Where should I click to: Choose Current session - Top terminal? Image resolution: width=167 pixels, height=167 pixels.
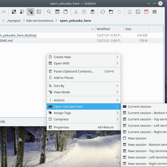(144, 119)
